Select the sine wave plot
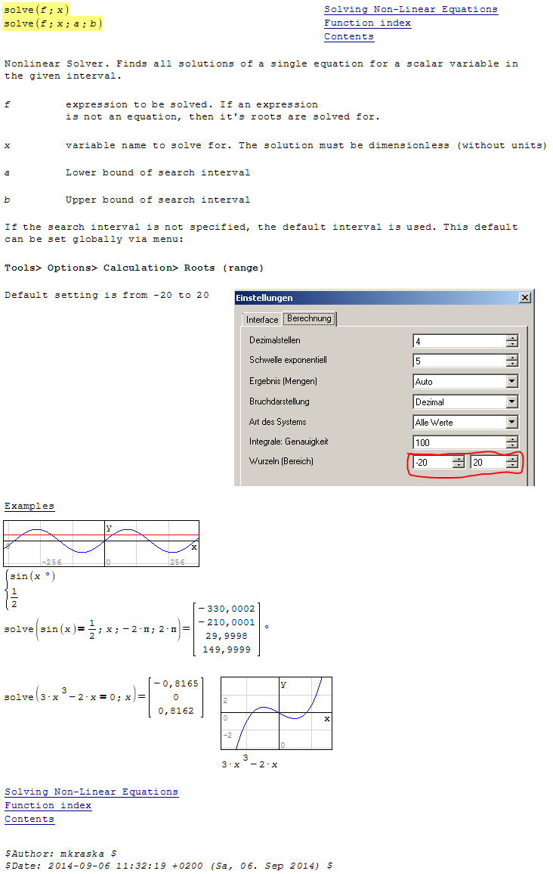The width and height of the screenshot is (553, 874). 101,543
